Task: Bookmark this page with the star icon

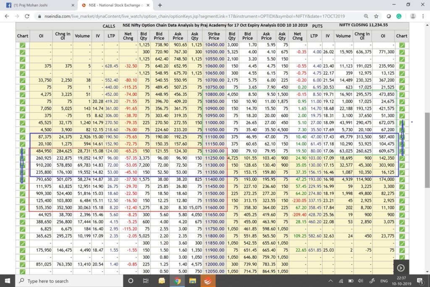Action: pyautogui.click(x=376, y=16)
